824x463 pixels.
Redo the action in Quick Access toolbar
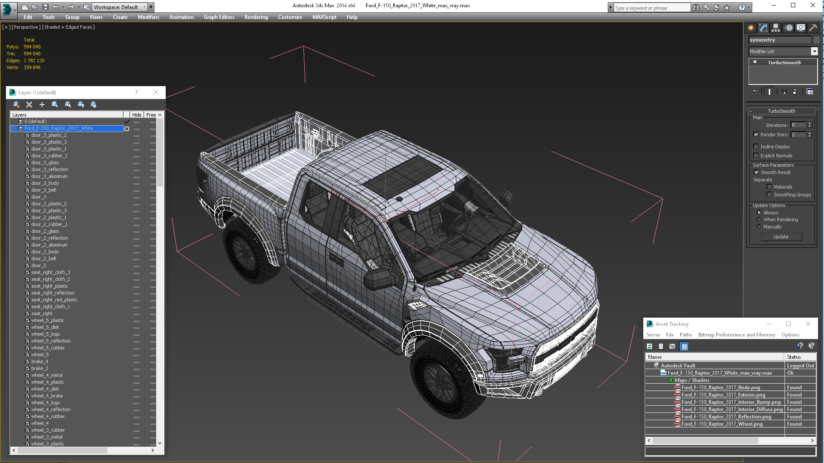(x=71, y=7)
